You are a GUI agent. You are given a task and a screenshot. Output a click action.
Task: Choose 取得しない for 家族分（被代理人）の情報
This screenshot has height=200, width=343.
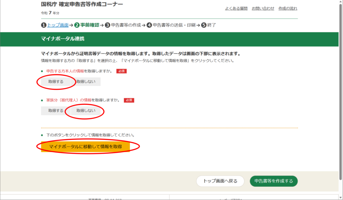(86, 111)
